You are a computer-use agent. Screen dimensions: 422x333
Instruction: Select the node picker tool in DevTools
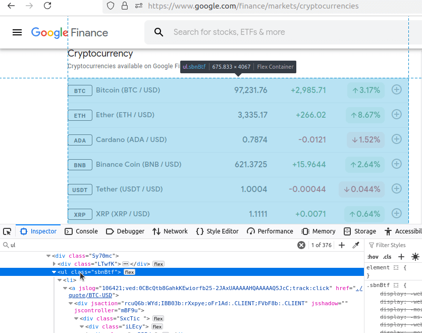click(x=7, y=231)
